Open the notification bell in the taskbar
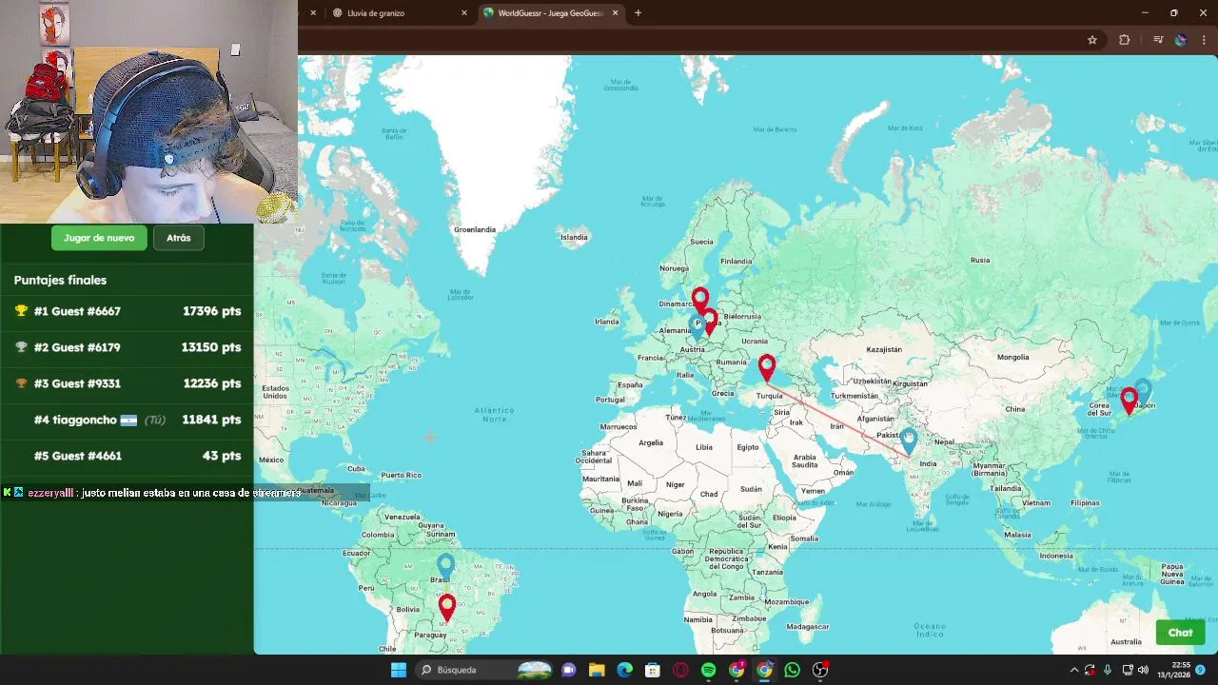Screen dimensions: 1218x685 pos(1201,670)
